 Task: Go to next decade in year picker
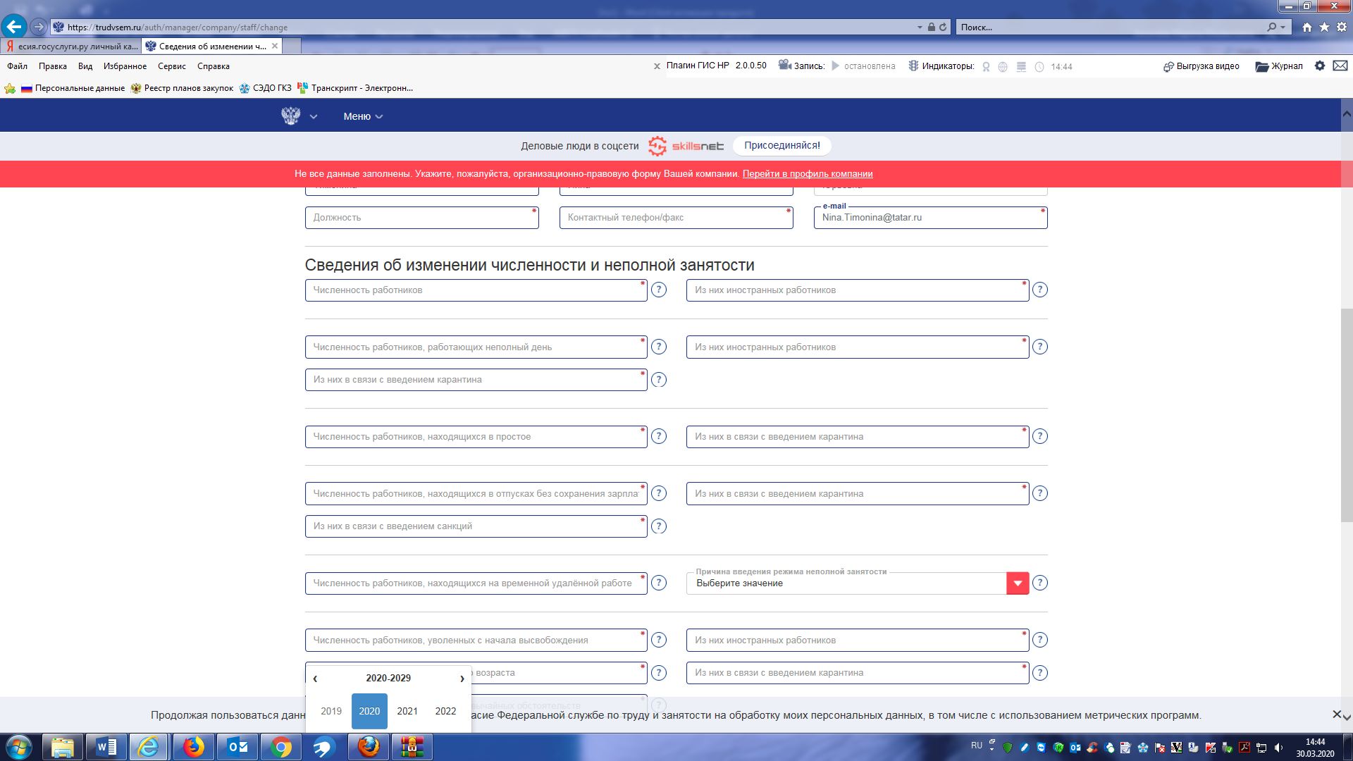pos(462,679)
